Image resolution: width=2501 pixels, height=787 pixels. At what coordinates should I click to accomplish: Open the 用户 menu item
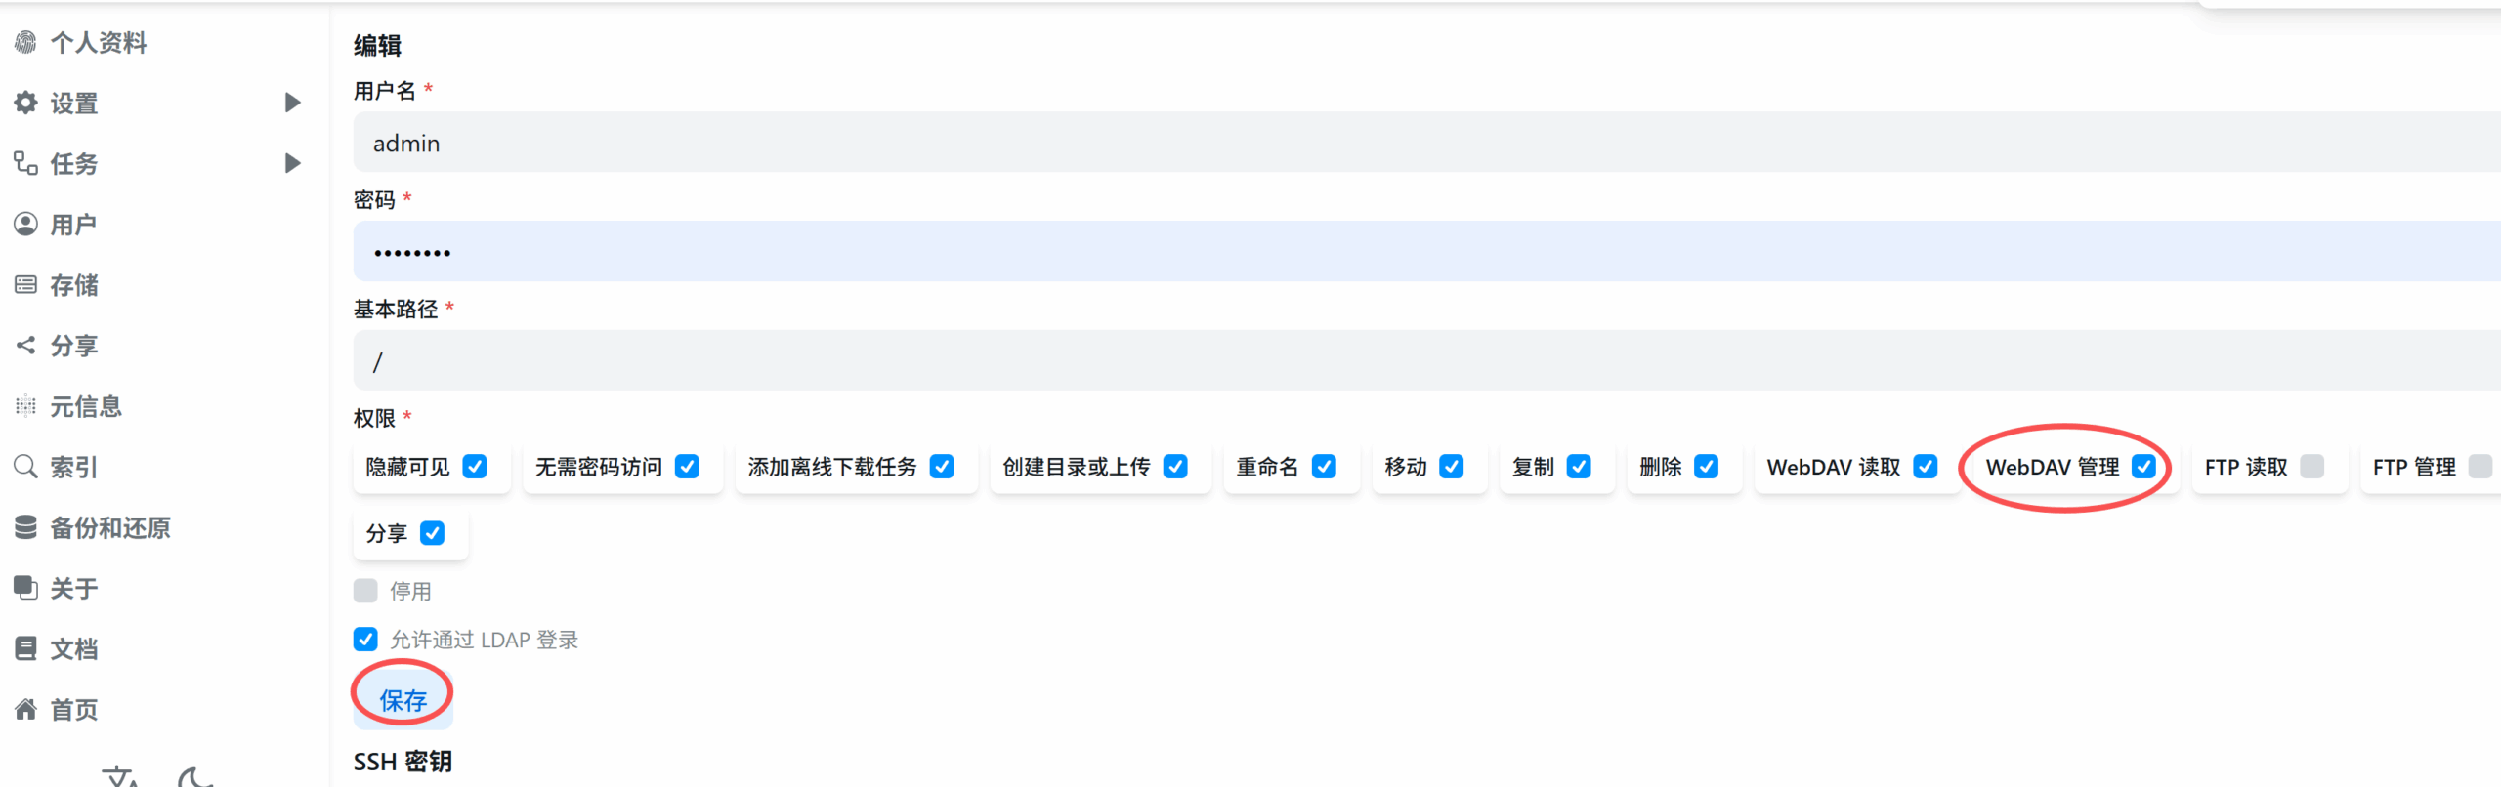(x=73, y=225)
